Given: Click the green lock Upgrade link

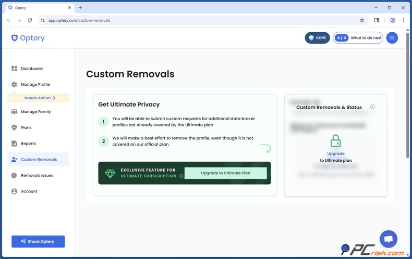Looking at the screenshot, I should tap(336, 153).
